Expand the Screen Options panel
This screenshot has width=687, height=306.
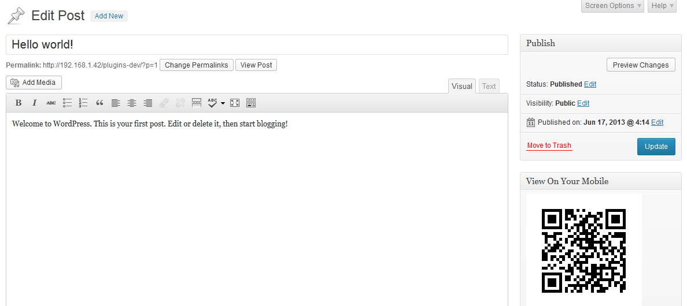(612, 6)
